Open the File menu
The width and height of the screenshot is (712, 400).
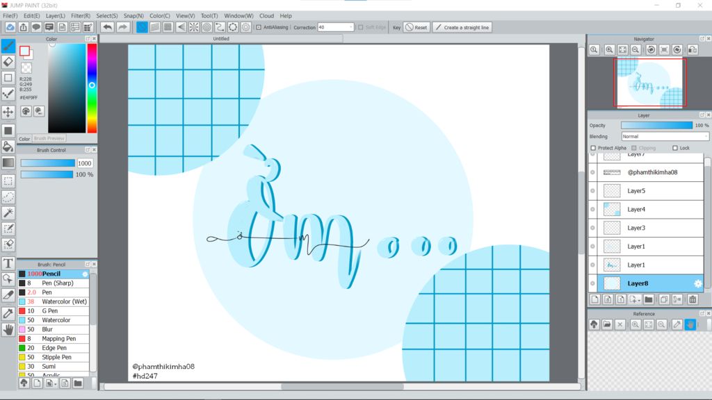[10, 16]
